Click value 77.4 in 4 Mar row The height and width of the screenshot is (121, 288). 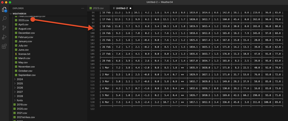[246, 88]
